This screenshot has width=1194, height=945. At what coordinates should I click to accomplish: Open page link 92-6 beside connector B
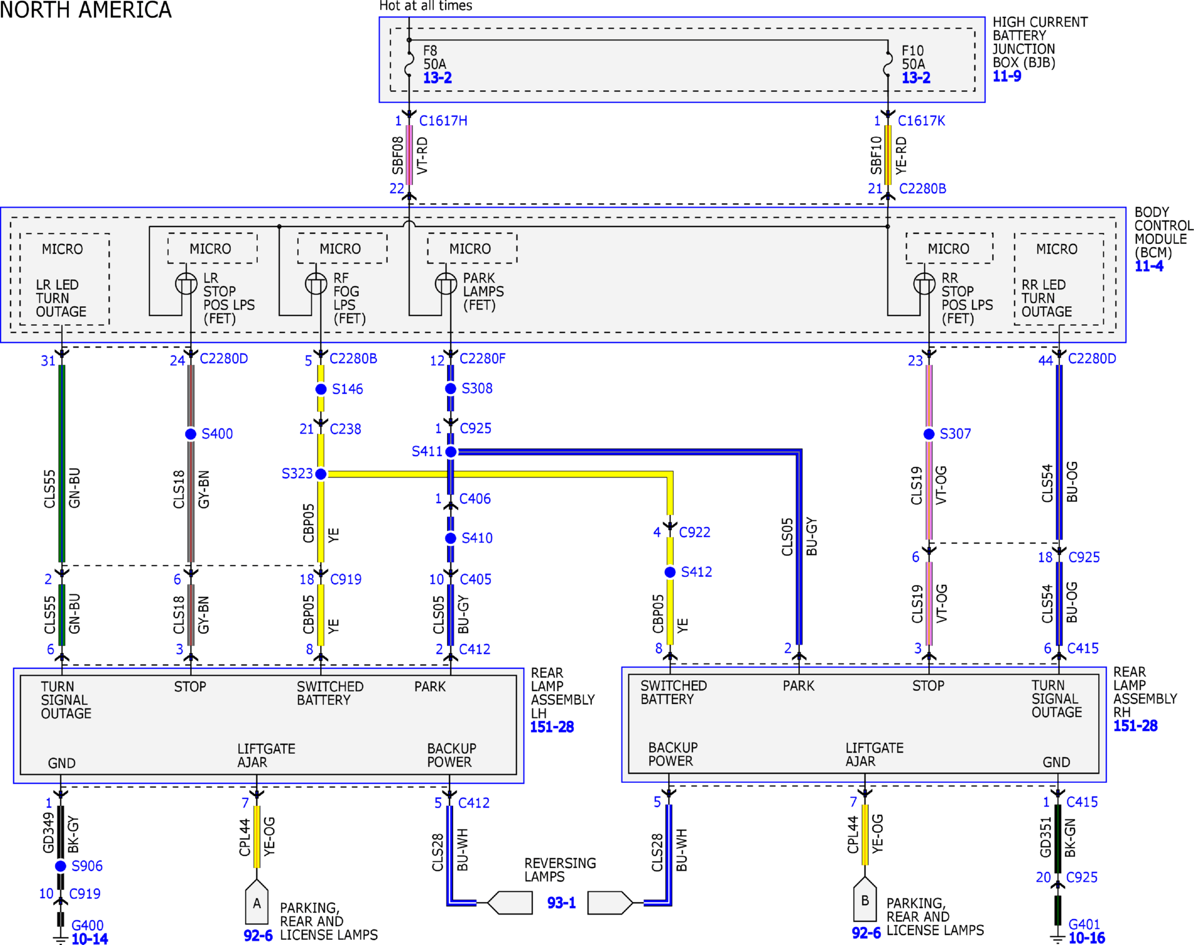pyautogui.click(x=866, y=933)
